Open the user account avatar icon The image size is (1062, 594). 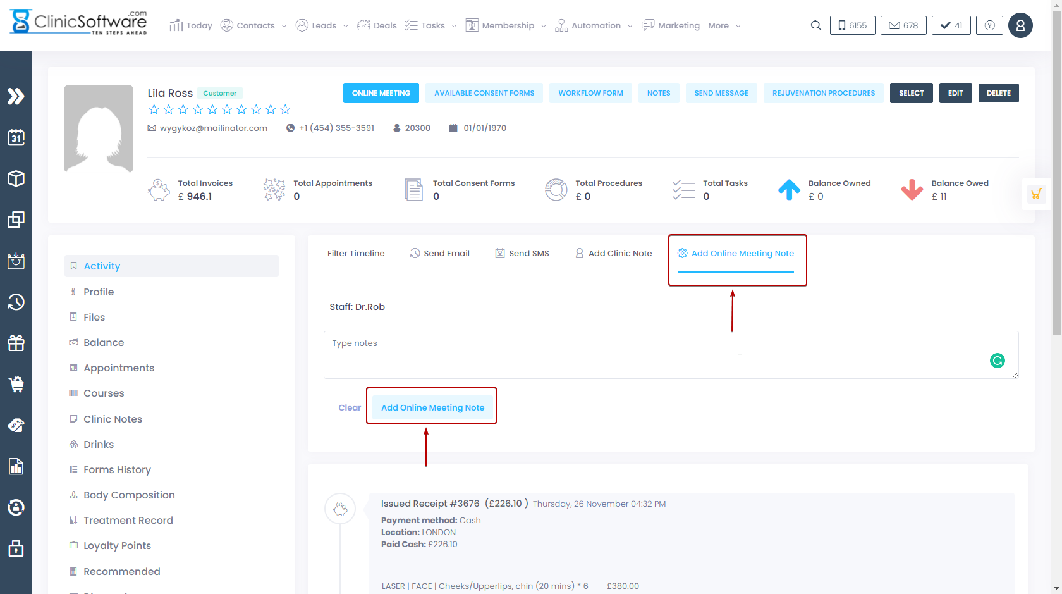coord(1020,25)
